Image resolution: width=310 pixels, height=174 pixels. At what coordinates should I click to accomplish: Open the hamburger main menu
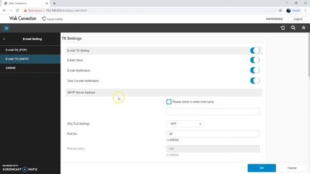[6, 28]
